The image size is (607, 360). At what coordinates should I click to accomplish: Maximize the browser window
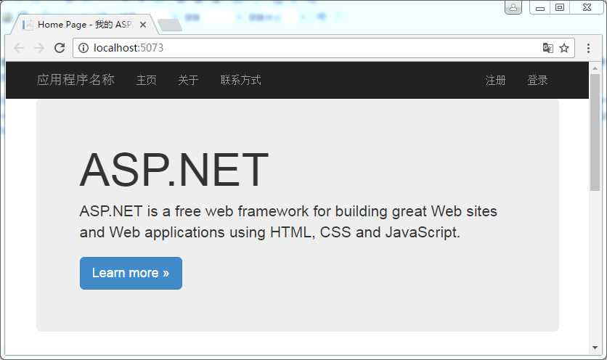click(x=560, y=7)
